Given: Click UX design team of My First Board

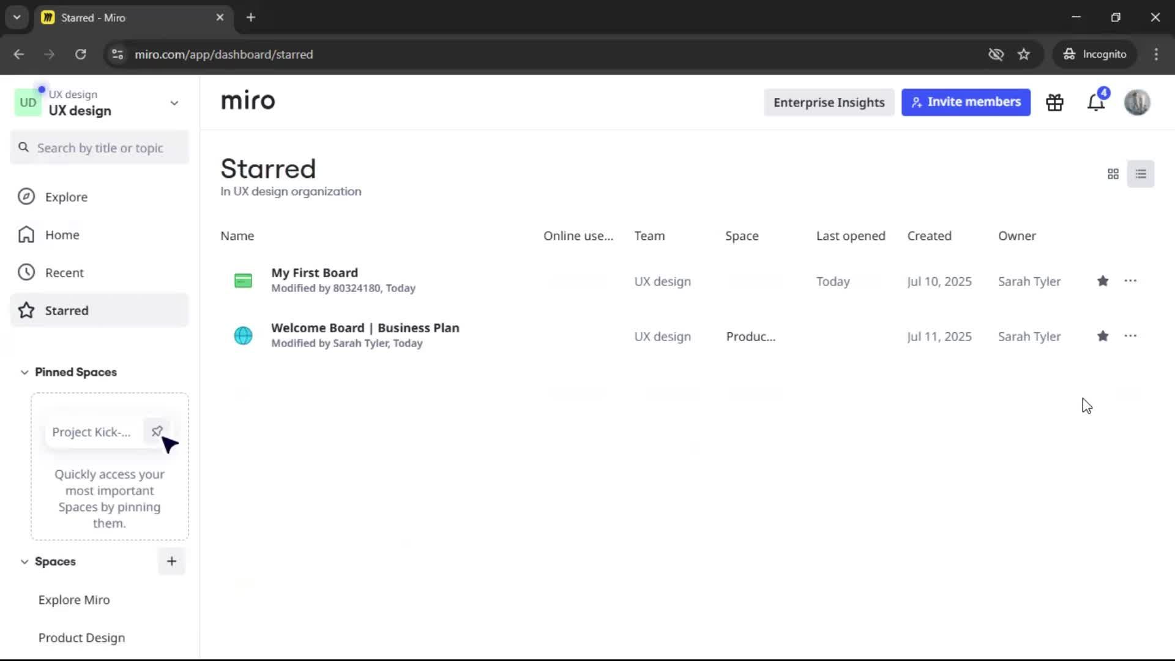Looking at the screenshot, I should tap(662, 282).
